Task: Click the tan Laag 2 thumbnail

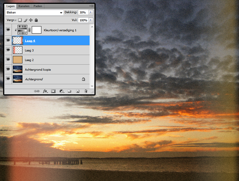Action: pos(17,60)
